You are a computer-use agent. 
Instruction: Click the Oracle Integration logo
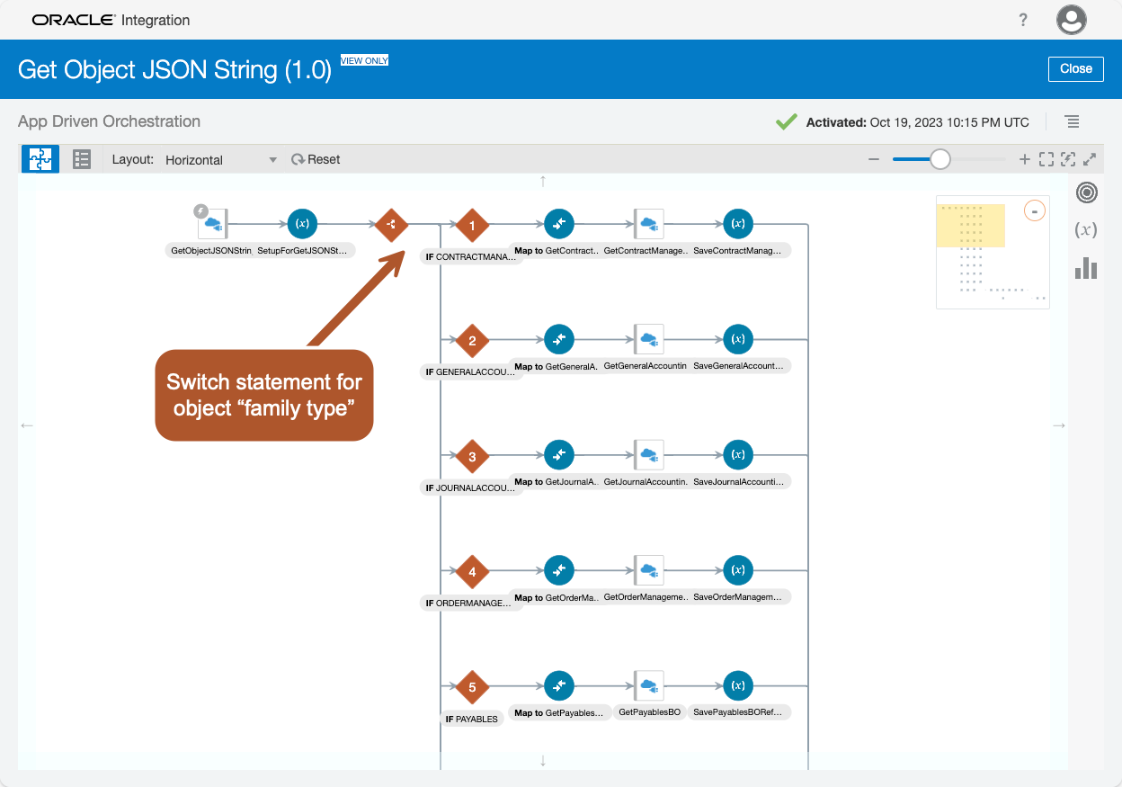click(x=111, y=20)
